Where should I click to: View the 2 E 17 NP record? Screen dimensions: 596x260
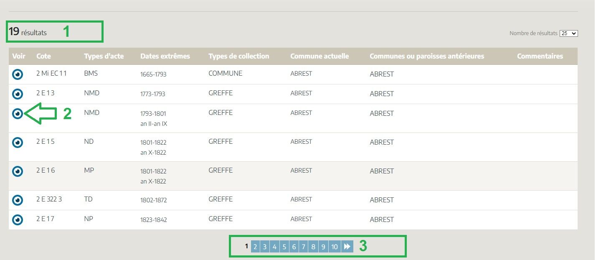pos(17,220)
